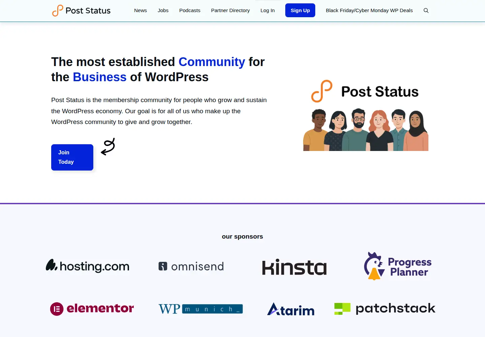Open the WP Munich sponsor logo
Screen dimensions: 485x337
tap(201, 309)
